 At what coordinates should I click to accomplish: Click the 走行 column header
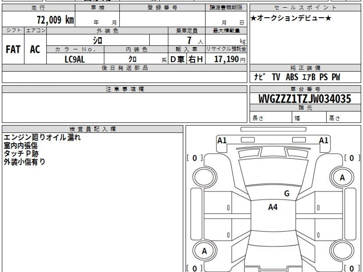click(38, 8)
